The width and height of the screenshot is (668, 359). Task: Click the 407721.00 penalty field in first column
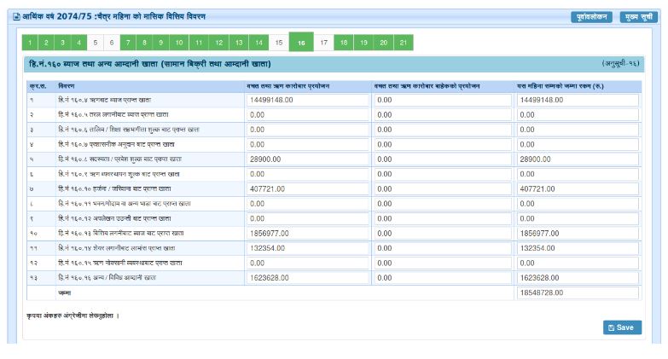click(307, 189)
